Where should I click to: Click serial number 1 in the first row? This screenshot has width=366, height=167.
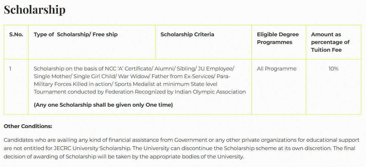pos(10,69)
